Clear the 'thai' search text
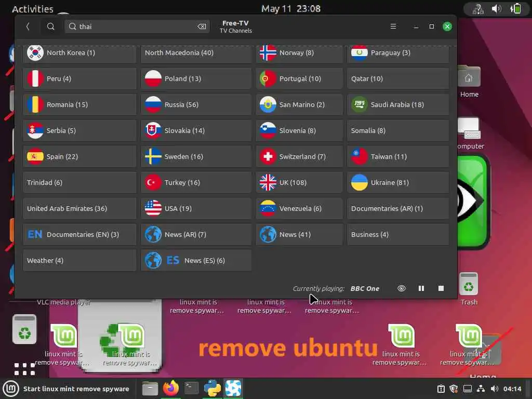This screenshot has height=399, width=532. click(202, 26)
